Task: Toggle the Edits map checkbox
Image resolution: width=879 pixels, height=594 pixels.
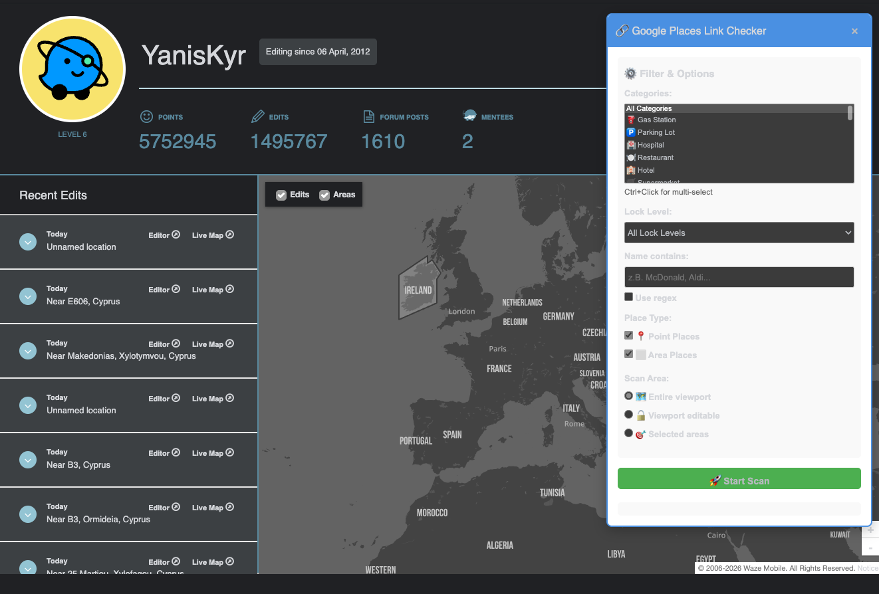Action: [281, 195]
